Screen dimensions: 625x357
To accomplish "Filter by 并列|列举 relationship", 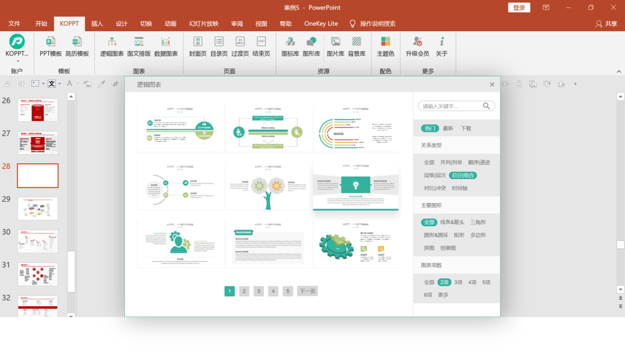I will (x=451, y=163).
